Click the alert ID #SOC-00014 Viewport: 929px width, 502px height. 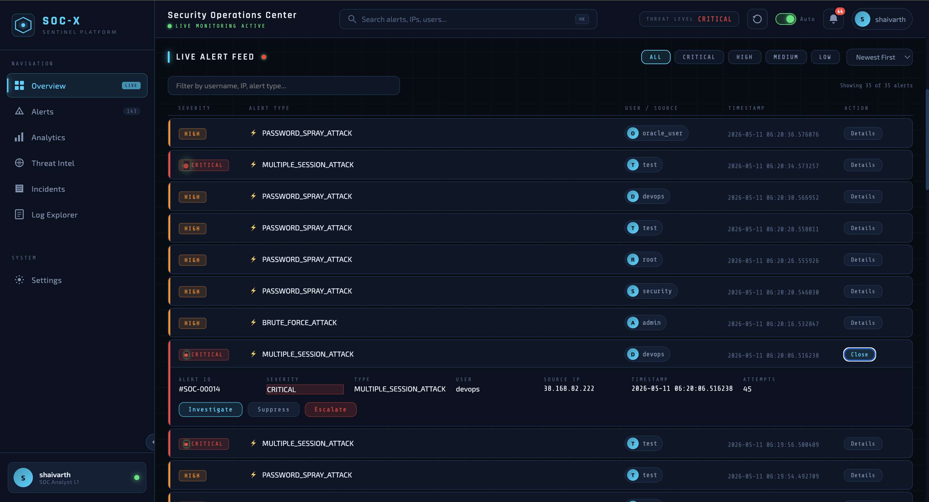199,389
